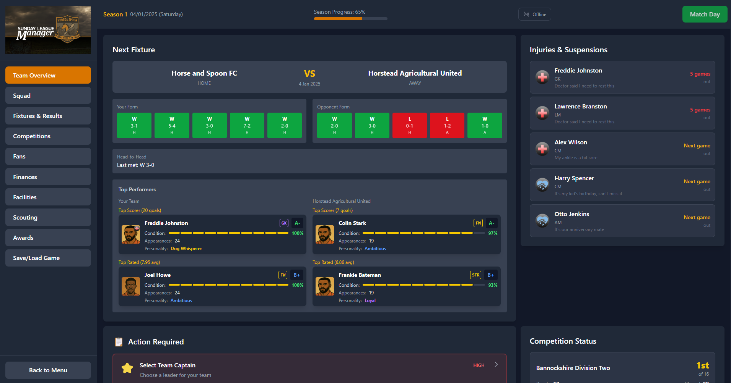Click the Horstead Agricultural United team name
This screenshot has height=383, width=731.
pos(415,73)
